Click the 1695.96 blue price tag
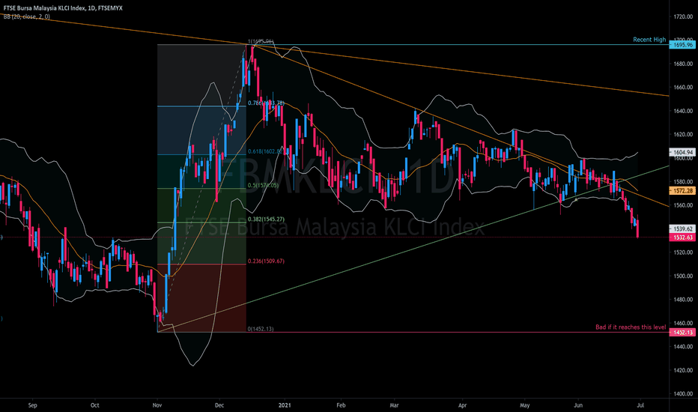The width and height of the screenshot is (698, 412). pos(683,45)
